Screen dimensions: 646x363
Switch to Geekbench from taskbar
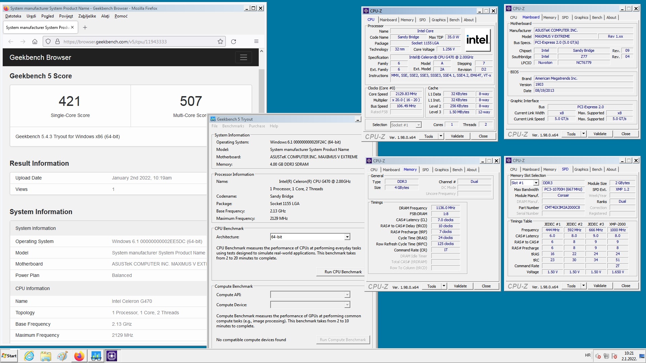pos(96,356)
